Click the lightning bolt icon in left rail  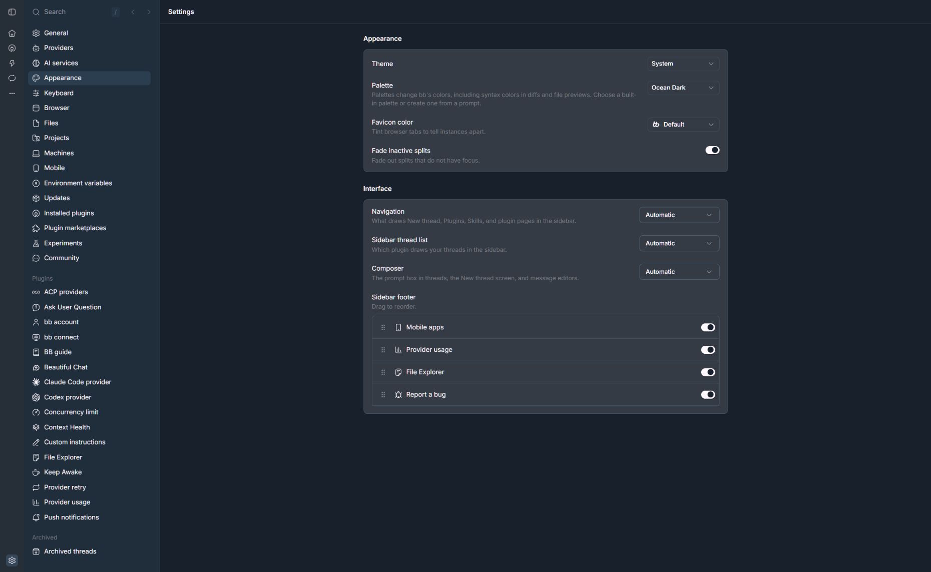point(12,64)
